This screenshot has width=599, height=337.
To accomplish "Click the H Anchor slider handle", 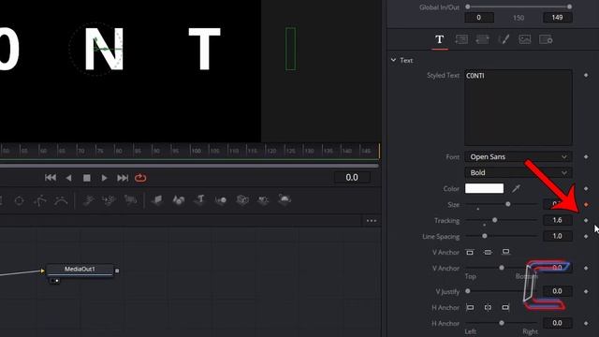I will pyautogui.click(x=502, y=323).
